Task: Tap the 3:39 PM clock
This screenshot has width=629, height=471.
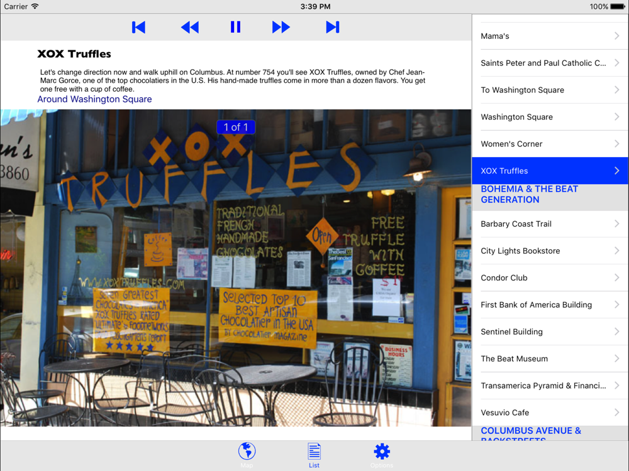Action: [315, 6]
